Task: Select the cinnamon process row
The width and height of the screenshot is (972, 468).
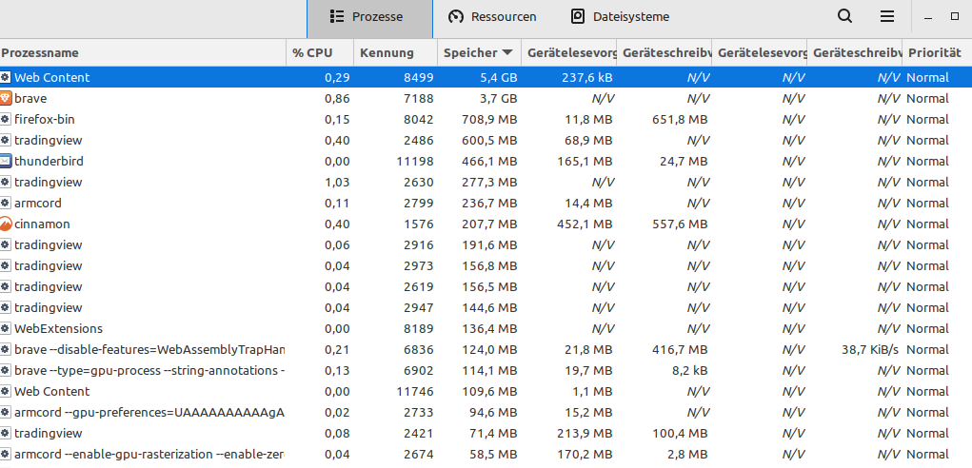Action: click(486, 224)
